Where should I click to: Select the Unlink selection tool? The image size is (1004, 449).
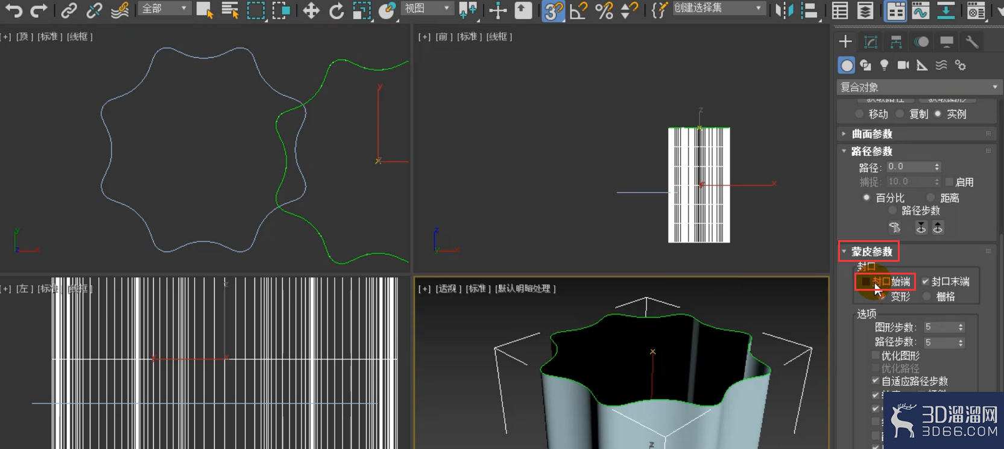[x=94, y=10]
